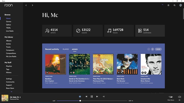Click the main vertical scrollbar

(183, 14)
